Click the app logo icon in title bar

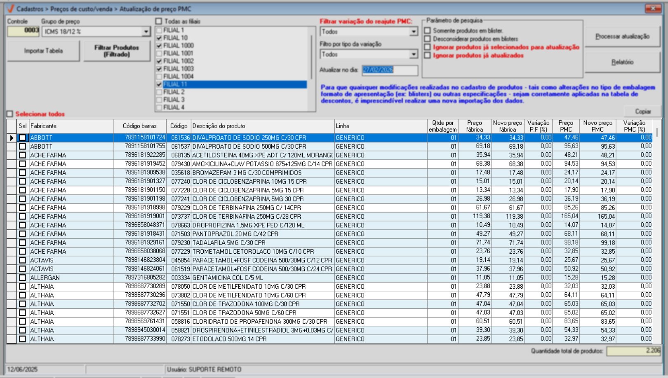10,9
